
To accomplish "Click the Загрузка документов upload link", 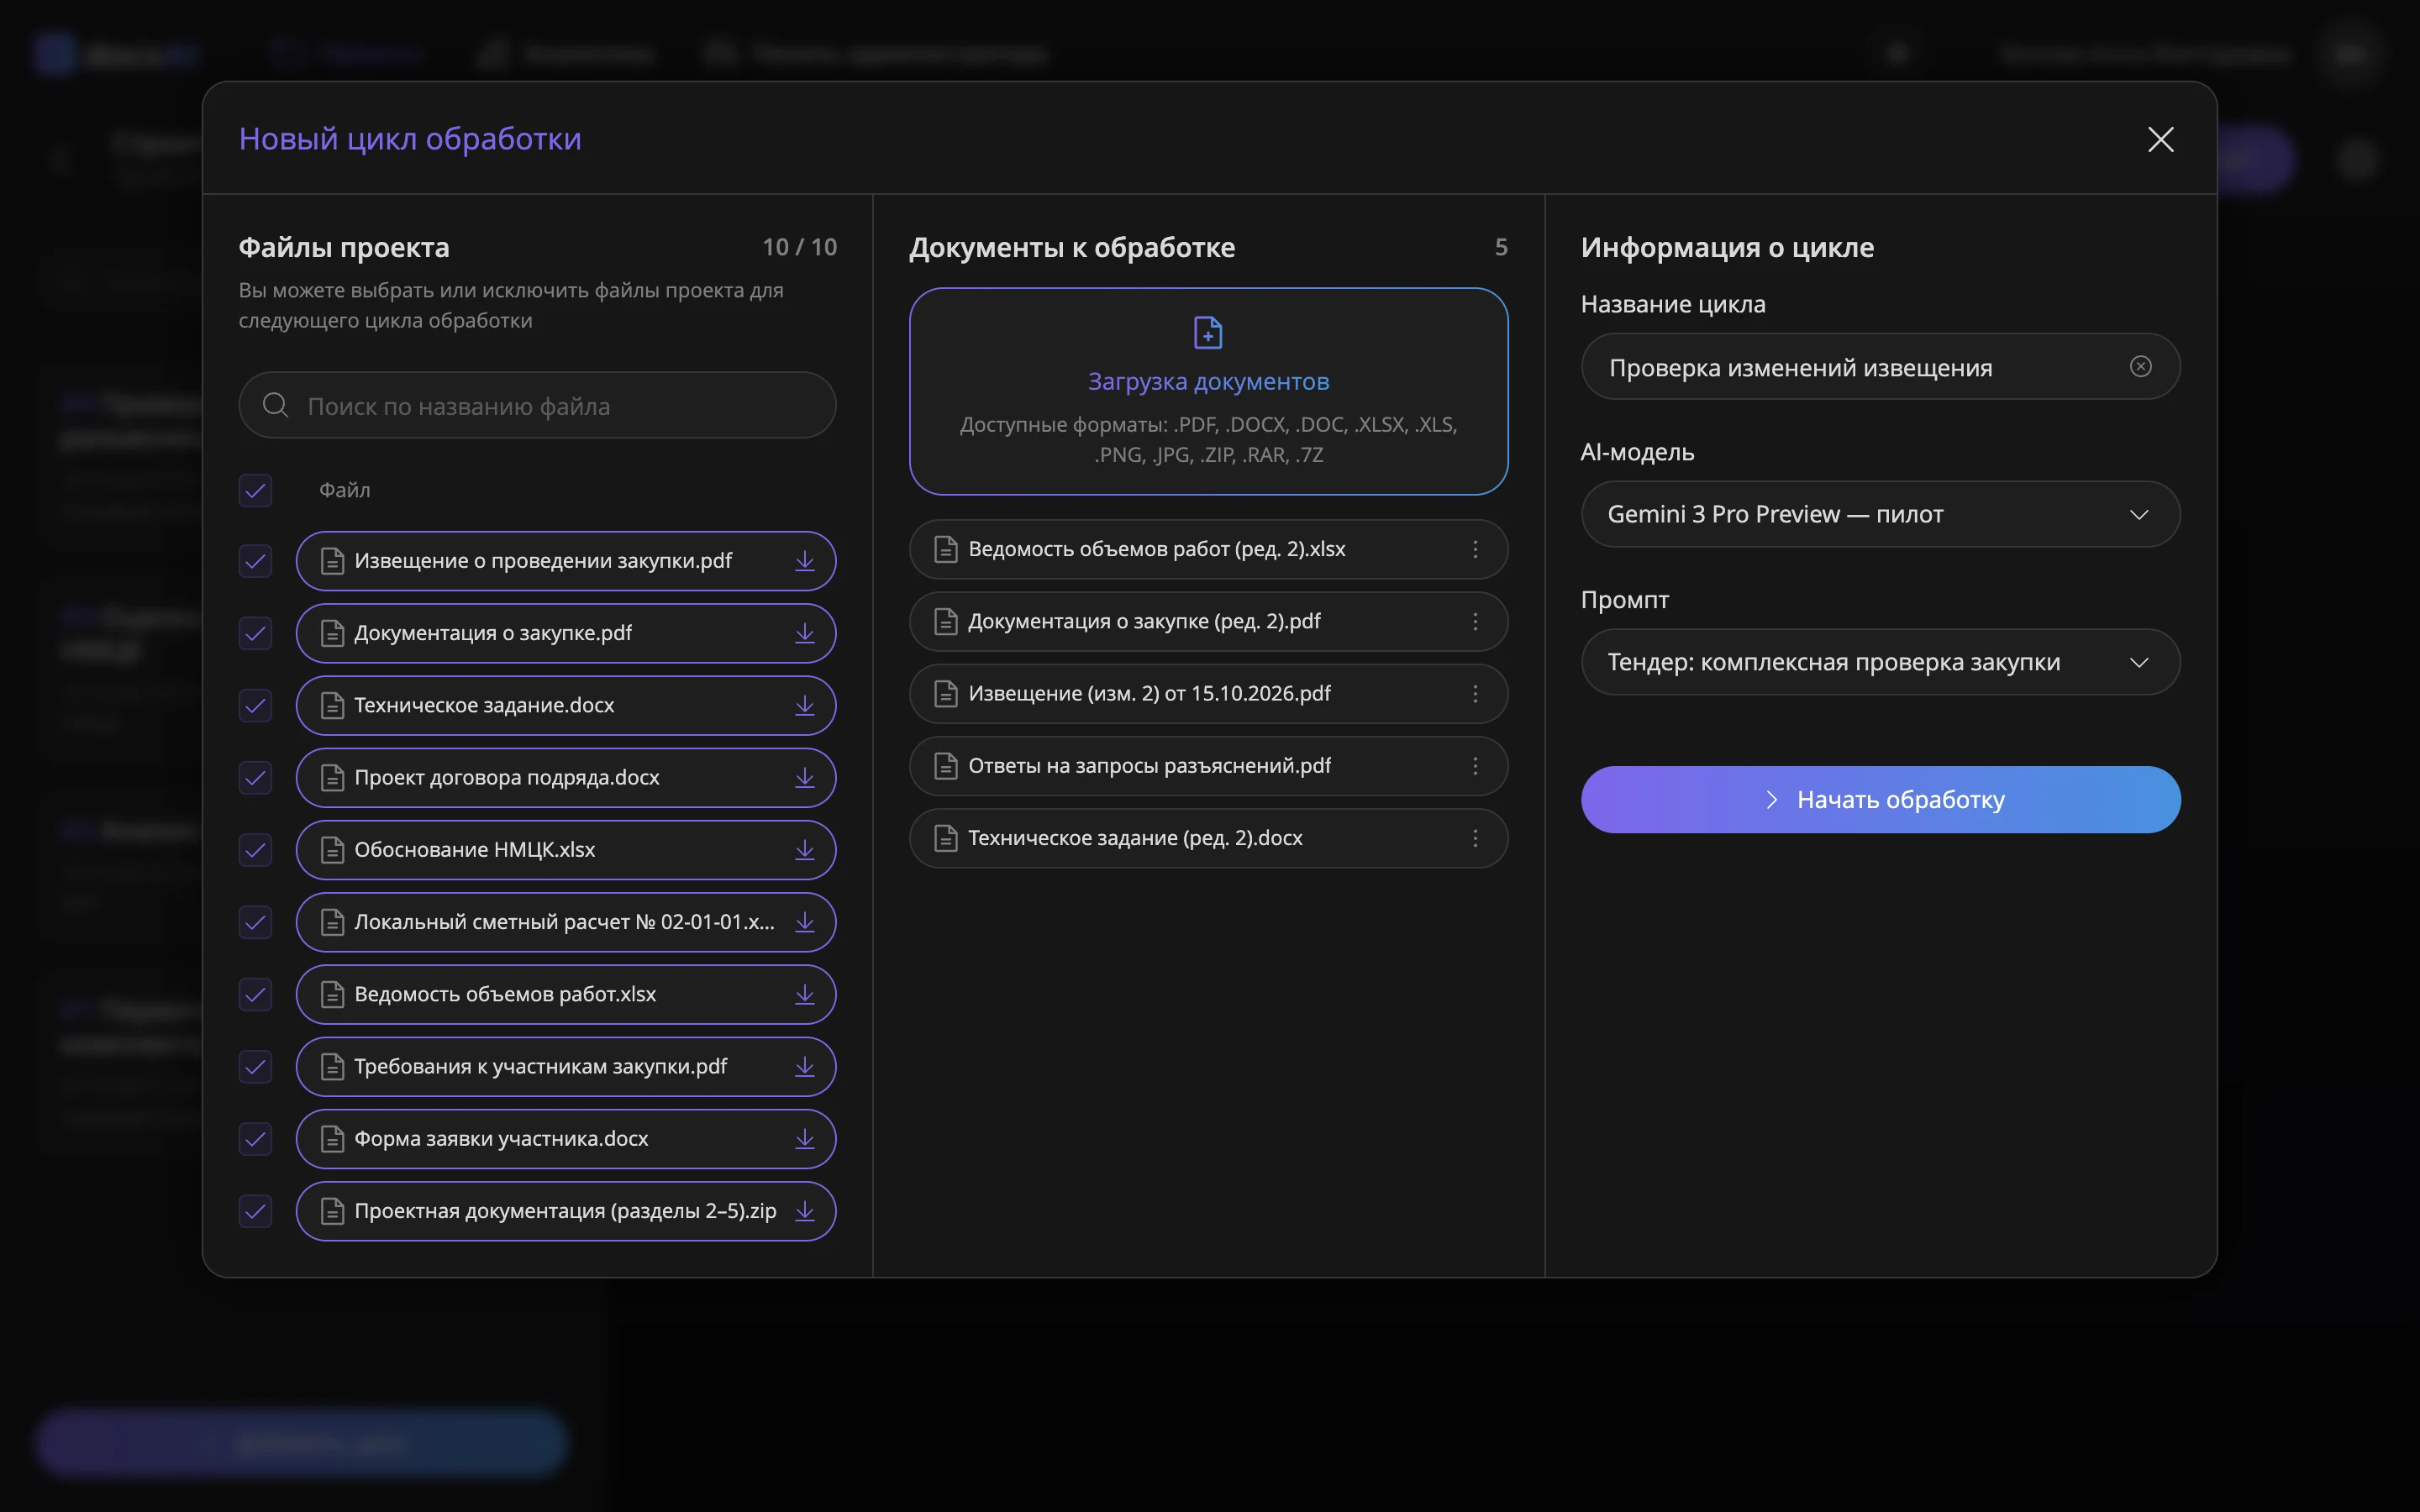I will click(x=1208, y=382).
